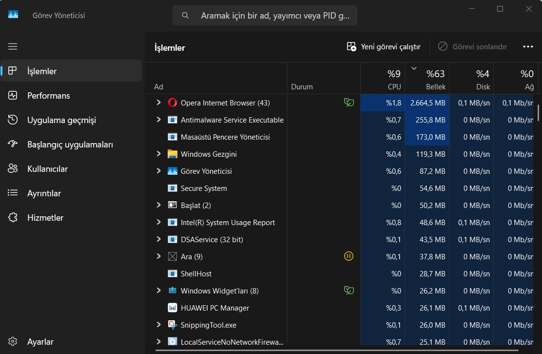Expand the Antimalware Service Executable entry
The height and width of the screenshot is (354, 542).
[x=159, y=120]
